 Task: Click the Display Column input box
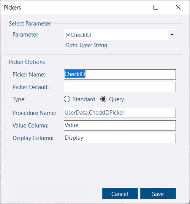(120, 138)
